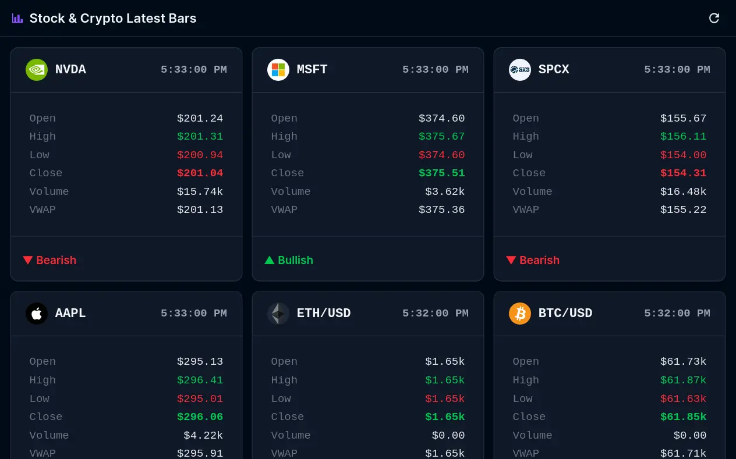The height and width of the screenshot is (459, 736).
Task: Click the NVDA ticker symbol
Action: [x=70, y=70]
